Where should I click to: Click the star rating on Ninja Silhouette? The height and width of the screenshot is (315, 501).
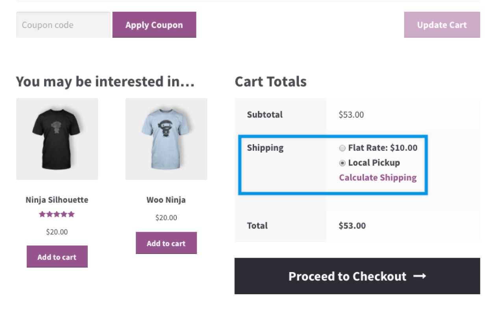[x=57, y=214]
